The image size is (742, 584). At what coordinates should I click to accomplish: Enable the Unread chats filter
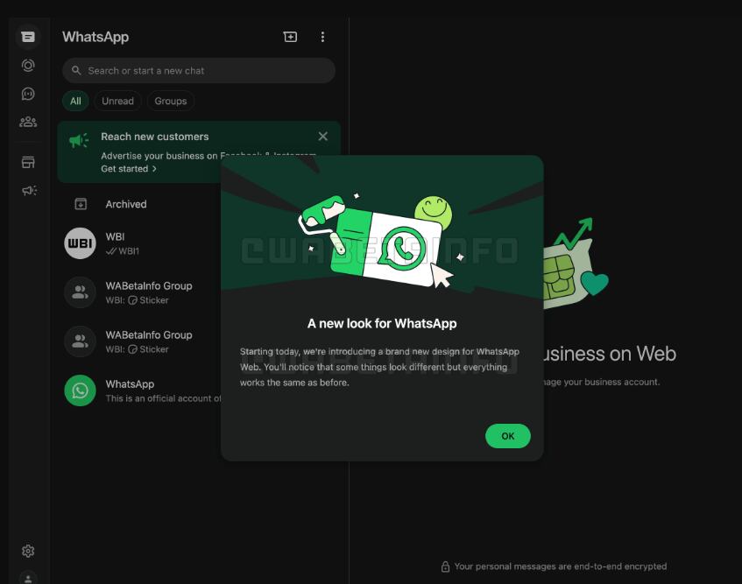pos(117,101)
